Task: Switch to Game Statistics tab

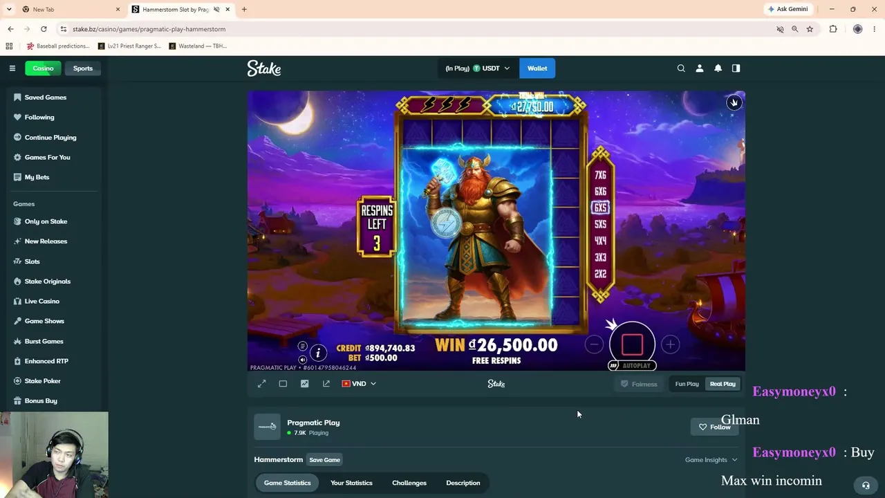Action: pyautogui.click(x=287, y=483)
